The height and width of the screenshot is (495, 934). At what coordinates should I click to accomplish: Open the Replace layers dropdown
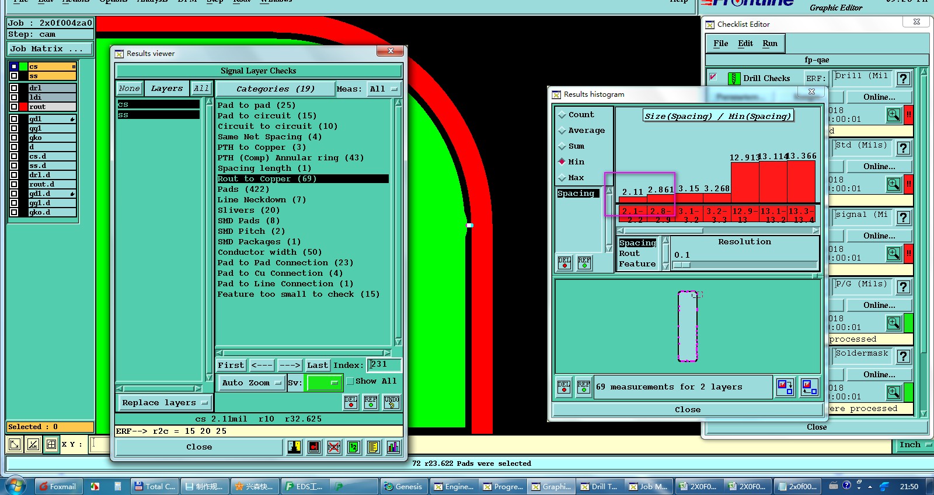tap(165, 403)
